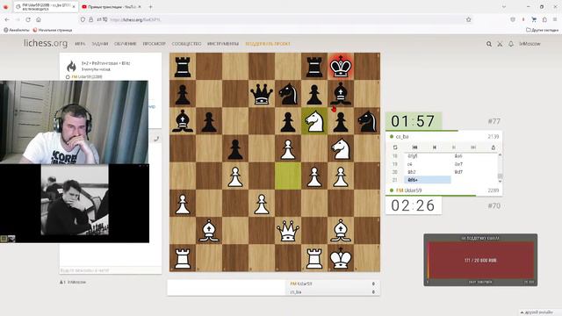Click the white knight on f6

[x=314, y=121]
